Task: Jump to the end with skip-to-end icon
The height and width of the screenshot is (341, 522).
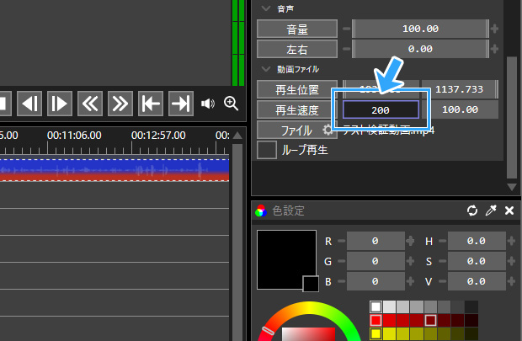Action: [181, 104]
